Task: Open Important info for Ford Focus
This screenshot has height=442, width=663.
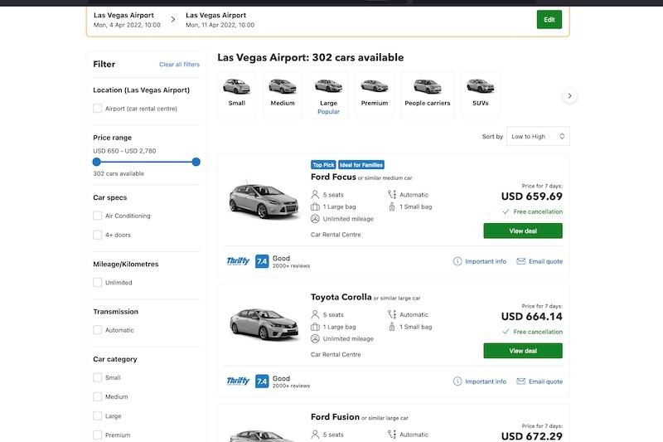Action: (x=486, y=261)
